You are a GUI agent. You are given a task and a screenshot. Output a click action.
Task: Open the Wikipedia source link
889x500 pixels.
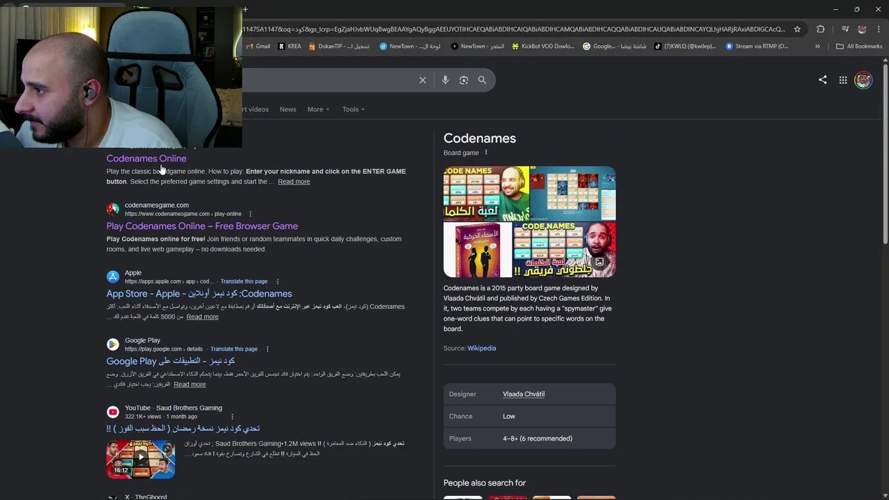click(481, 348)
